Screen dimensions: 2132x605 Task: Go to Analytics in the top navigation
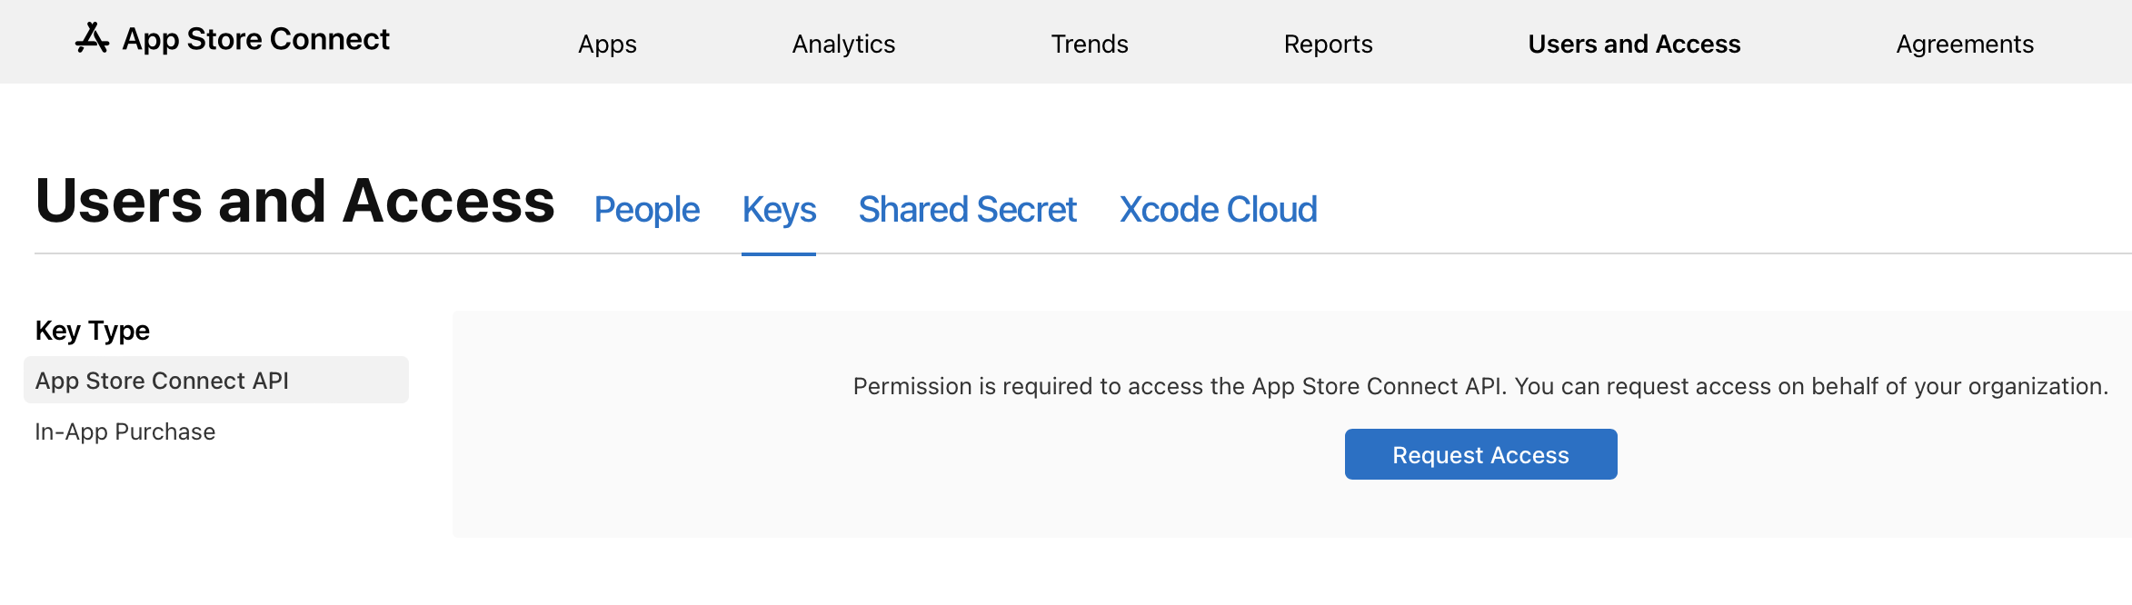pyautogui.click(x=843, y=44)
